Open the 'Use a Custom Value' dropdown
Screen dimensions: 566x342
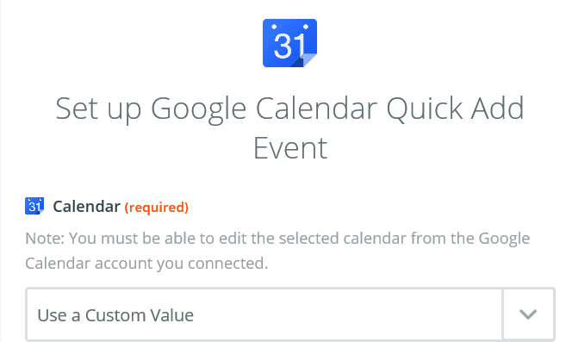coord(289,314)
